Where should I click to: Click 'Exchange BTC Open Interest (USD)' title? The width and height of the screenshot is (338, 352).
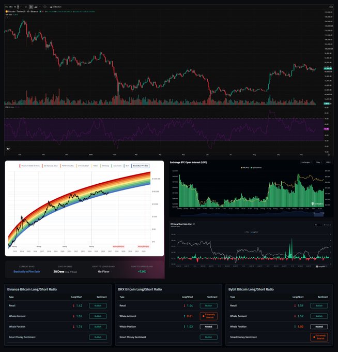[188, 163]
